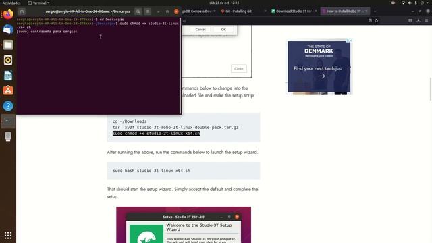The height and width of the screenshot is (243, 432).
Task: Open the network status icon
Action: point(404,3)
